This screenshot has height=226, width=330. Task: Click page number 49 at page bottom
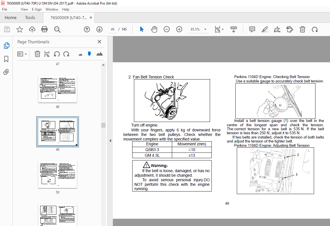(227, 203)
